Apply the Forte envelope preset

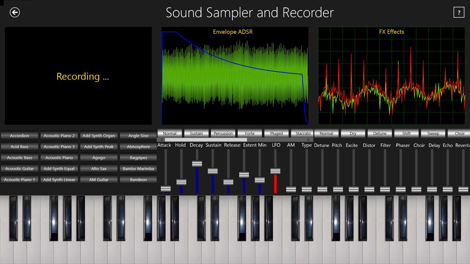tap(250, 133)
